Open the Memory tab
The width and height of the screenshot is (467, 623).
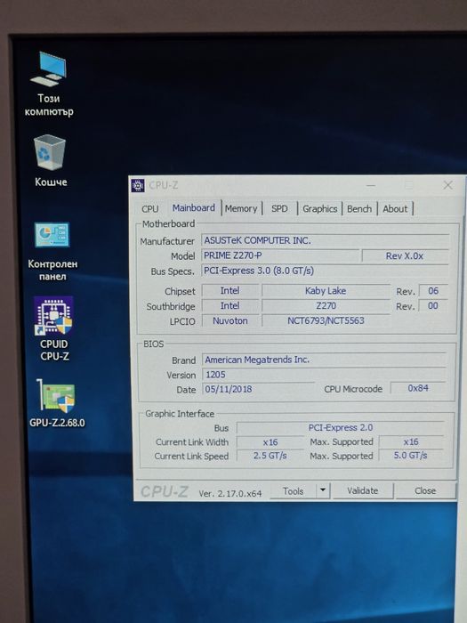tap(241, 208)
